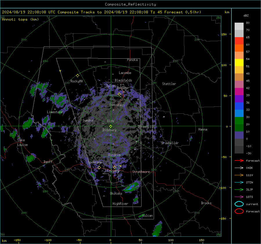Screen dimensions: 261x244
Task: Click the yellow diamond marker below RedDeer
Action: click(x=119, y=94)
